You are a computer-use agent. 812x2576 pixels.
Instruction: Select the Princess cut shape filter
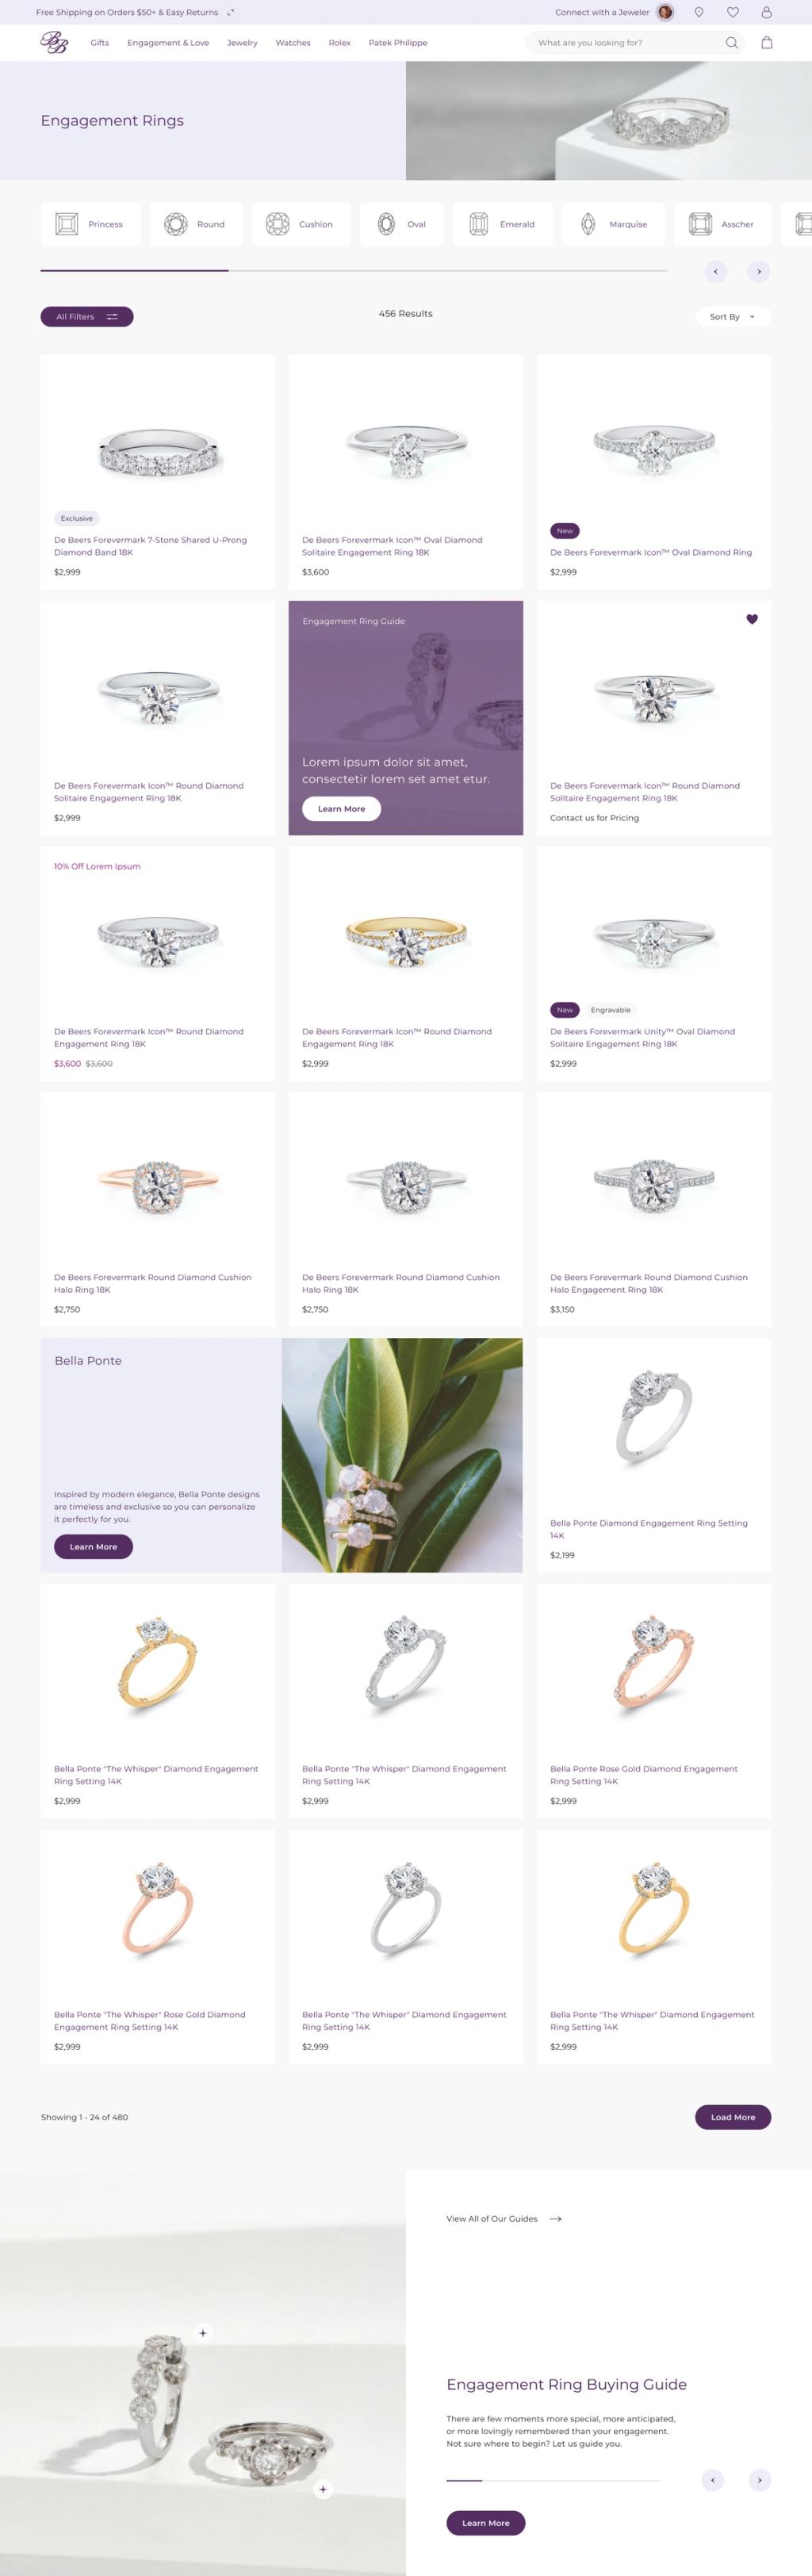pyautogui.click(x=91, y=224)
